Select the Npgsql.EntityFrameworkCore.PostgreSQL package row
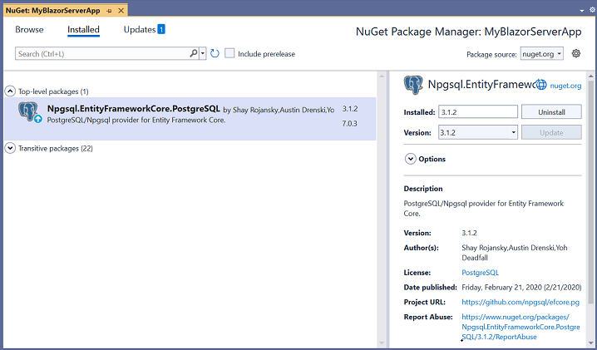Image resolution: width=597 pixels, height=350 pixels. (x=190, y=118)
